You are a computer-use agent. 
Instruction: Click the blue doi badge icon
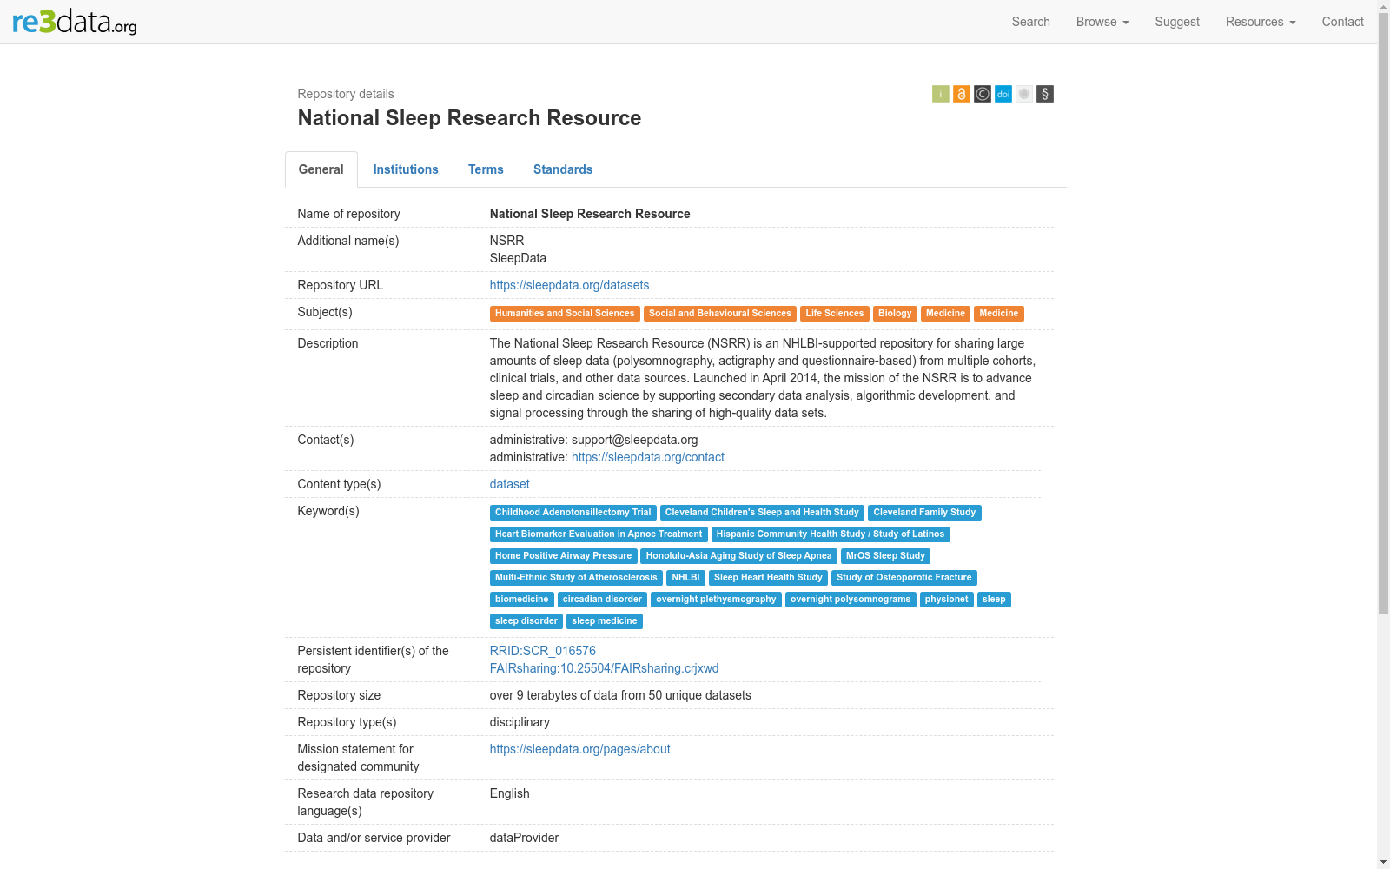tap(1003, 94)
